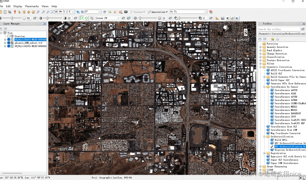Expand the Anomaly Detection folder

pos(261,47)
